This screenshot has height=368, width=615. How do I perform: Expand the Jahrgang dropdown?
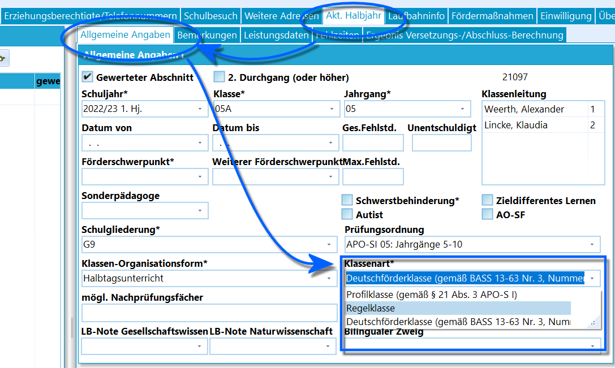462,109
